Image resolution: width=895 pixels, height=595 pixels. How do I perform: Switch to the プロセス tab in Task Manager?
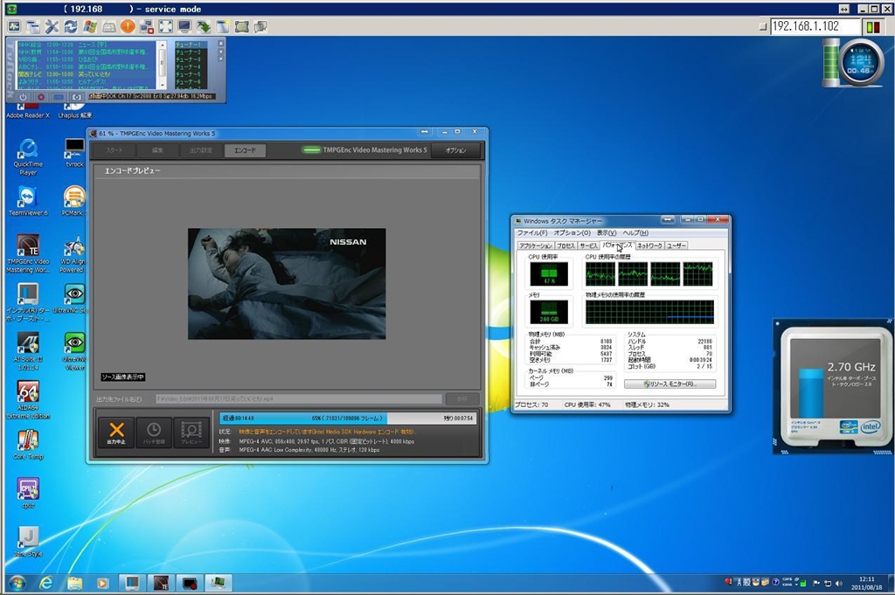tap(565, 246)
